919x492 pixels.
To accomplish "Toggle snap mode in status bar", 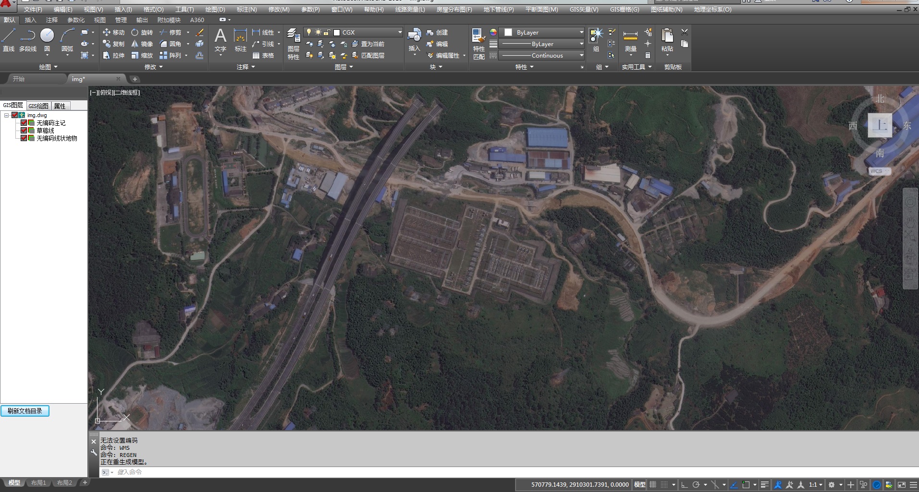I will pos(664,485).
